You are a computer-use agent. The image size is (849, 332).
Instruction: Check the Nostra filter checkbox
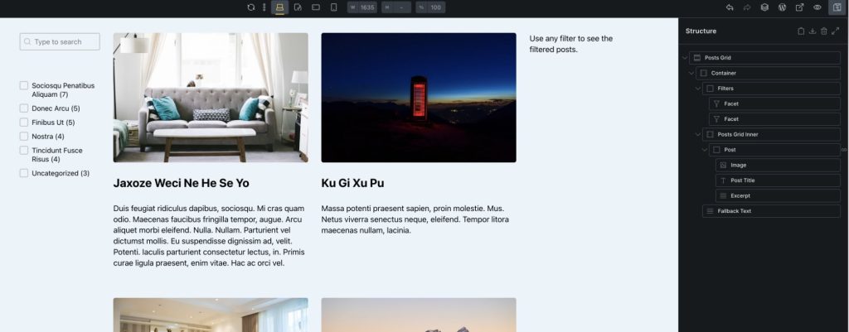pyautogui.click(x=24, y=137)
